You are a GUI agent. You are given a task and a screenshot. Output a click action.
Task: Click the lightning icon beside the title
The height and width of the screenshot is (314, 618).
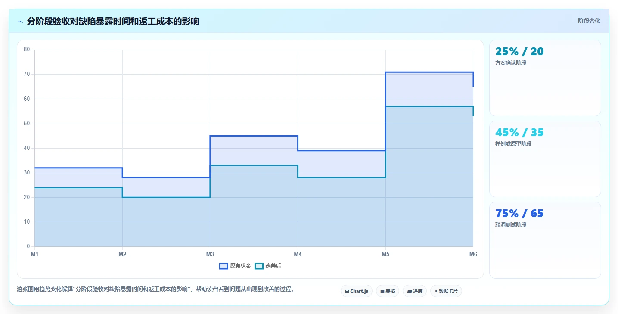coord(20,22)
